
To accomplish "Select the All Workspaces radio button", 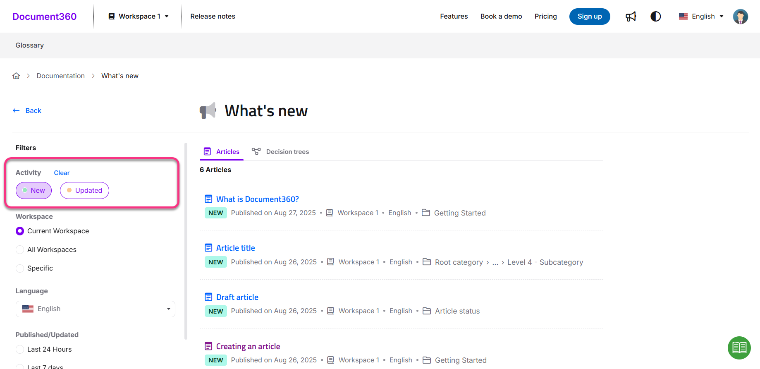I will pyautogui.click(x=20, y=249).
